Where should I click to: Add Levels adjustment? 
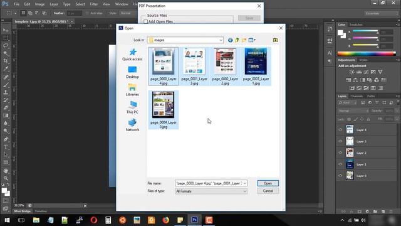[359, 72]
